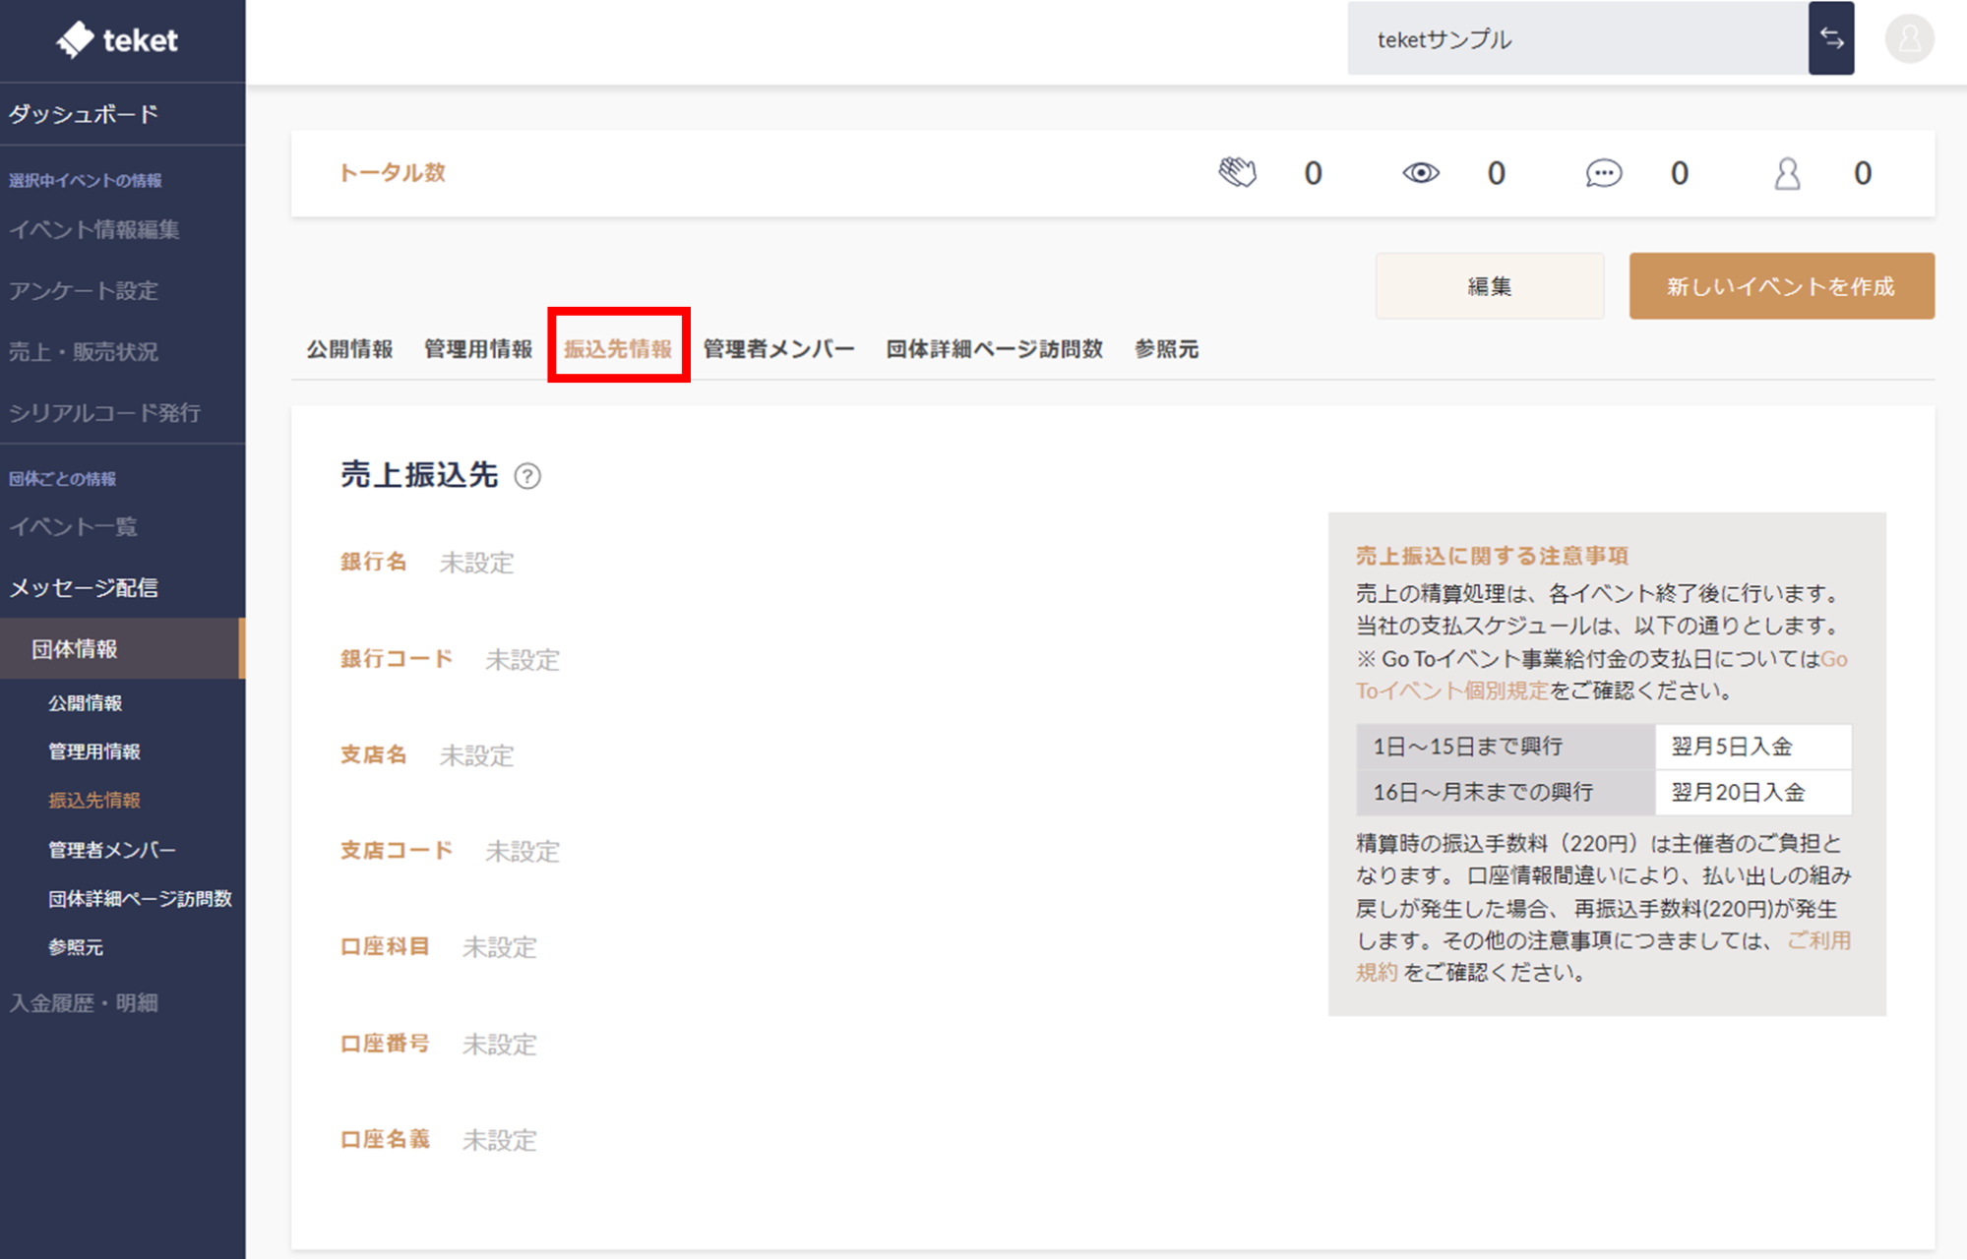
Task: Click the eye views total icon
Action: [1420, 173]
